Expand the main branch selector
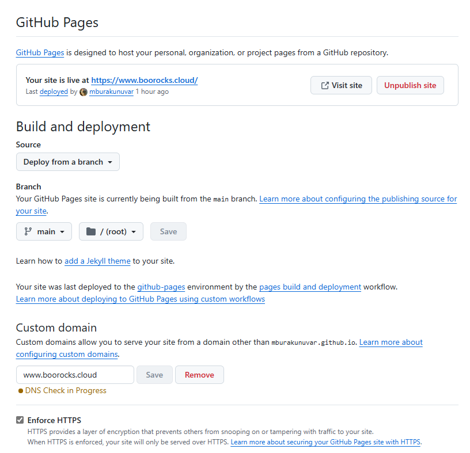The image size is (470, 453). (x=44, y=231)
